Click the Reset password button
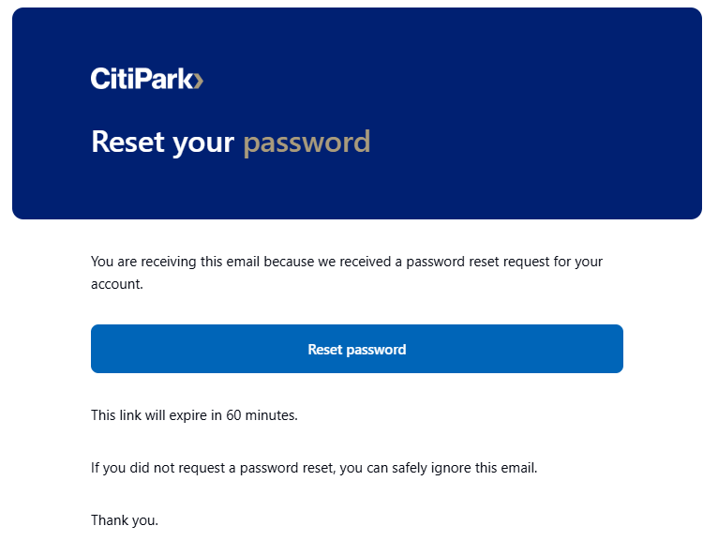The image size is (718, 541). click(357, 349)
